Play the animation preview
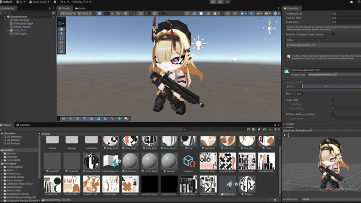Image resolution: width=361 pixels, height=203 pixels. coord(285,135)
